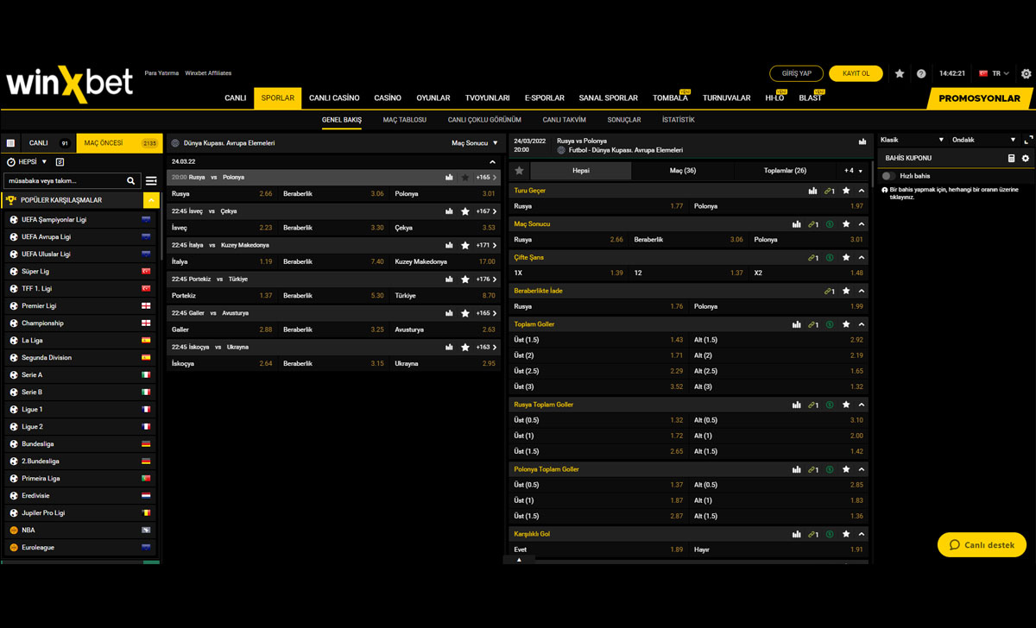Open stats icon for İsveç vs Çekya match

click(x=449, y=211)
